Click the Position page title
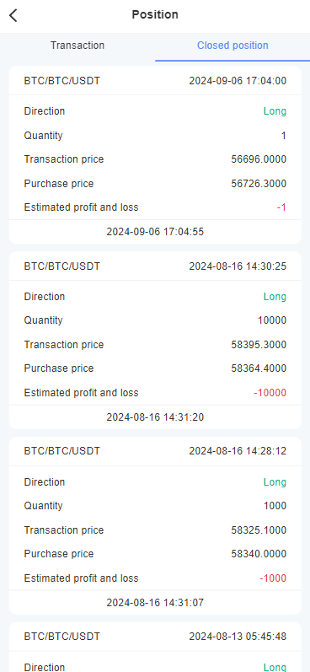 pyautogui.click(x=155, y=14)
